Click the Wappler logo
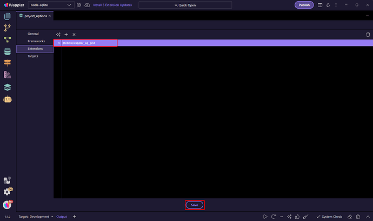This screenshot has height=221, width=373. pos(14,5)
